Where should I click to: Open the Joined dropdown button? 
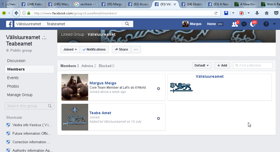[70, 50]
